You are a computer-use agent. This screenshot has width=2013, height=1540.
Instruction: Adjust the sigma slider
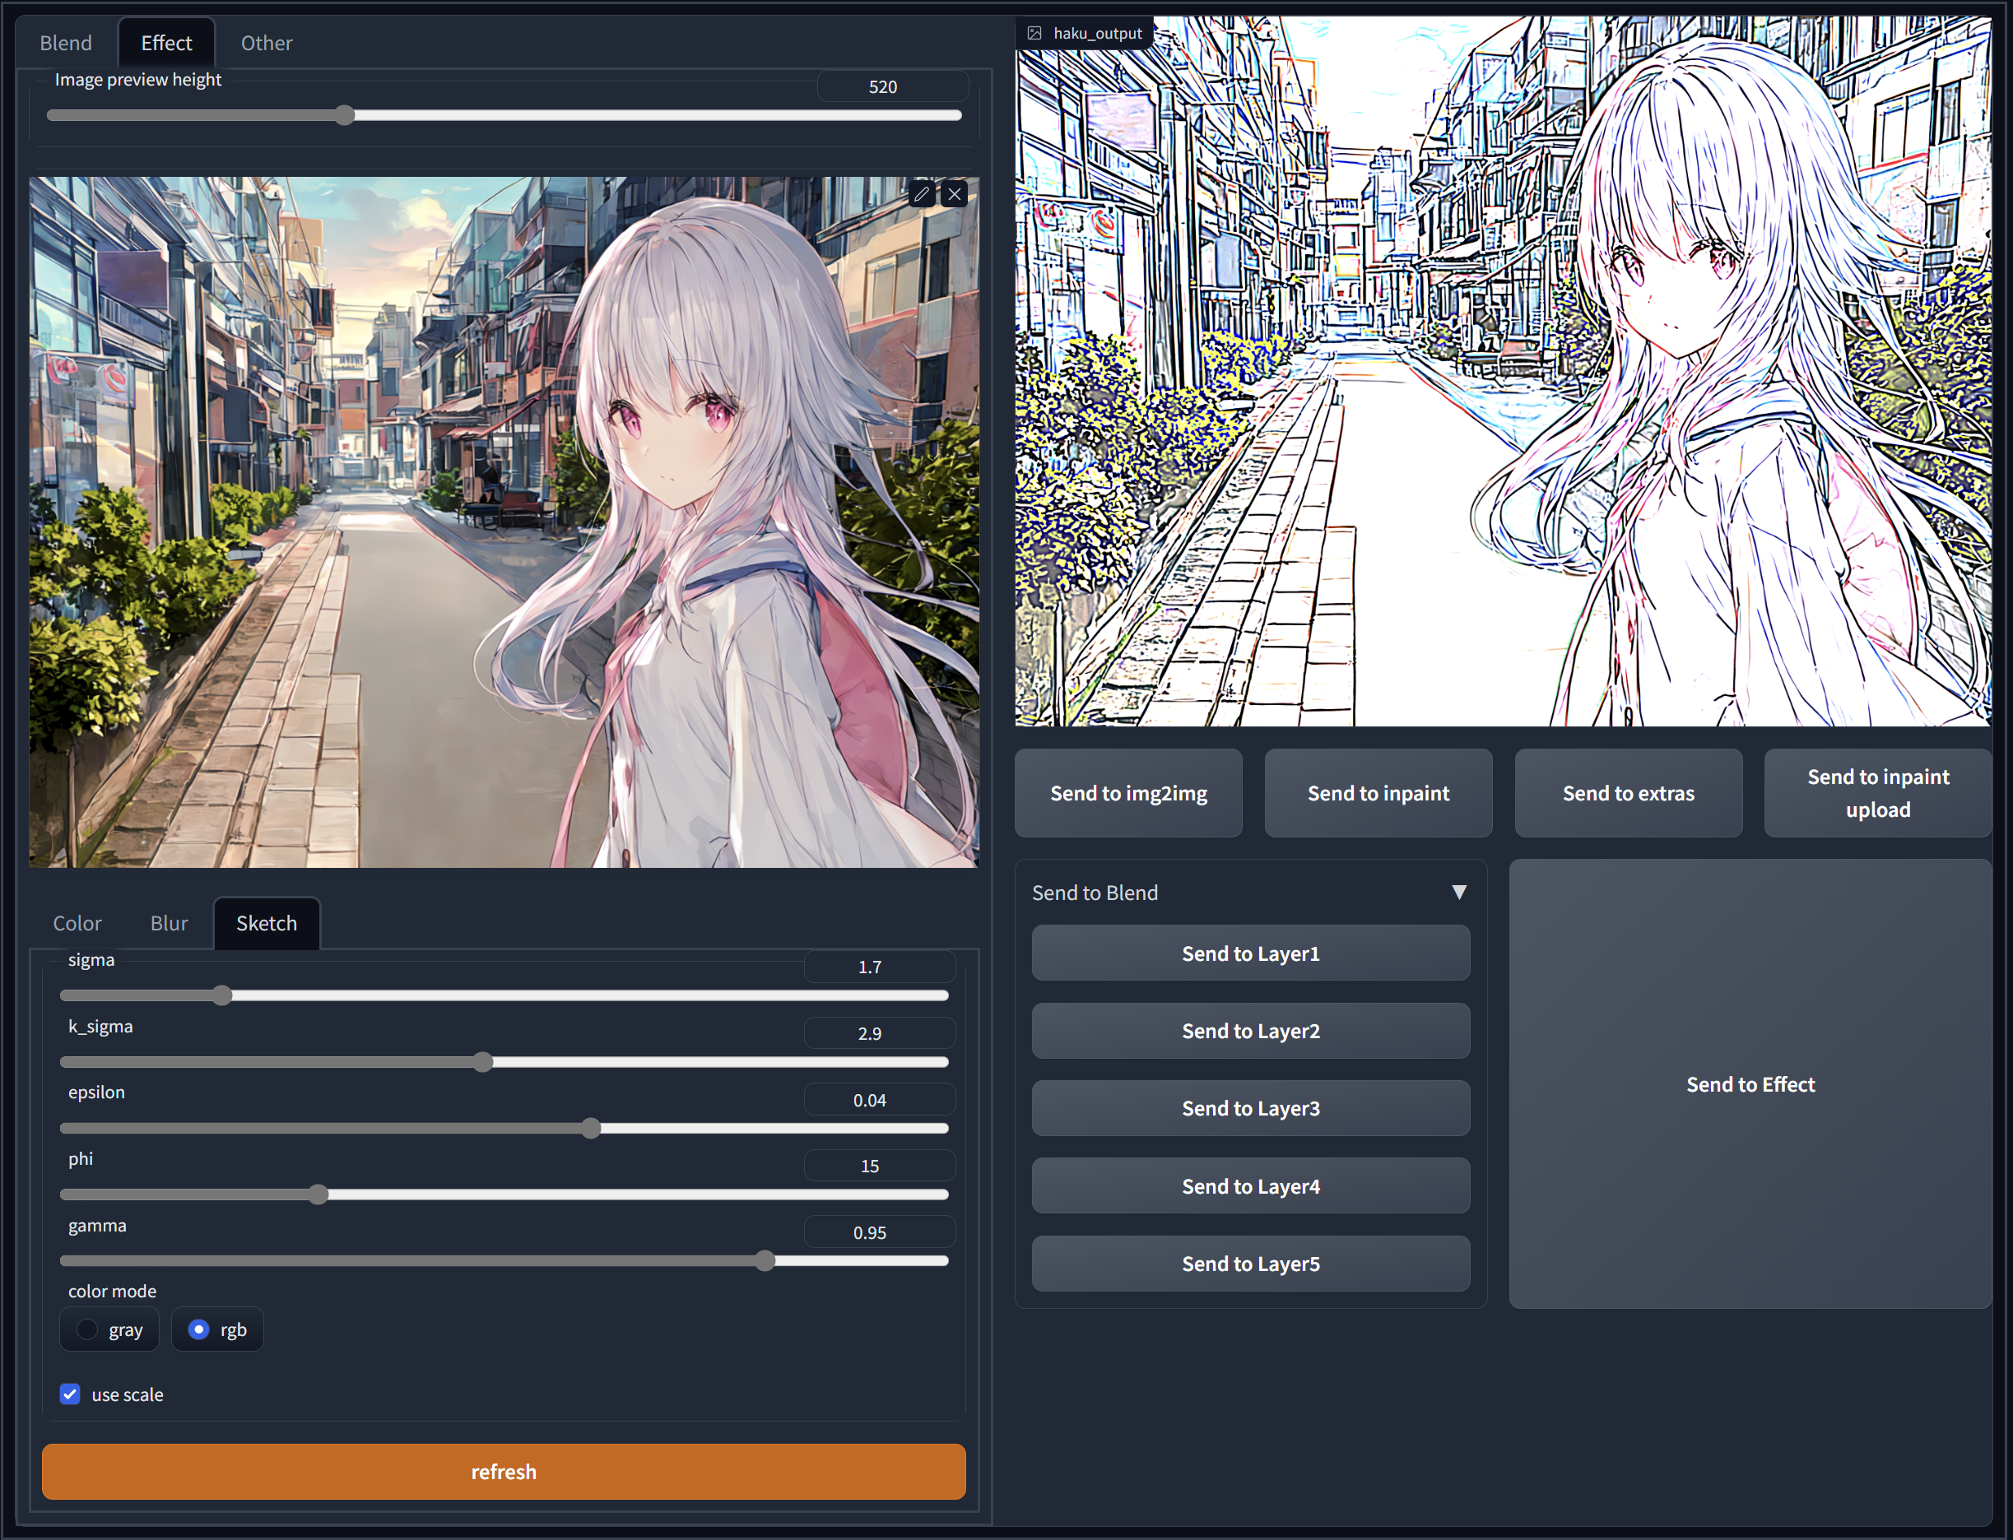point(504,995)
